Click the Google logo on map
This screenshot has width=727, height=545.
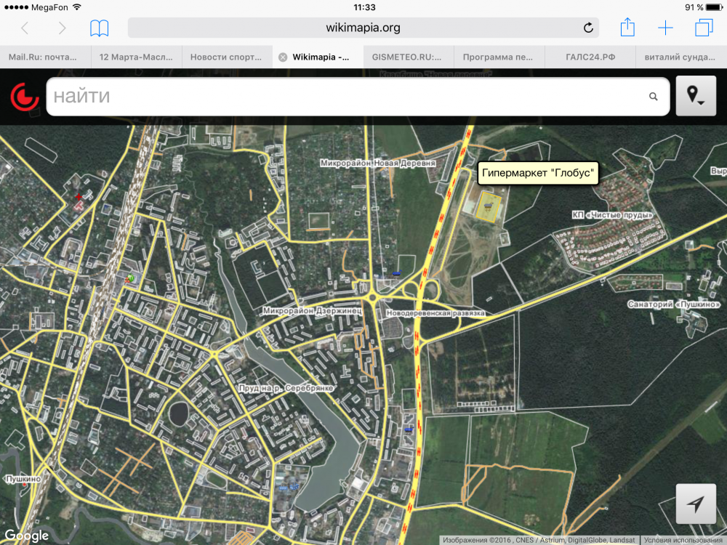[26, 536]
